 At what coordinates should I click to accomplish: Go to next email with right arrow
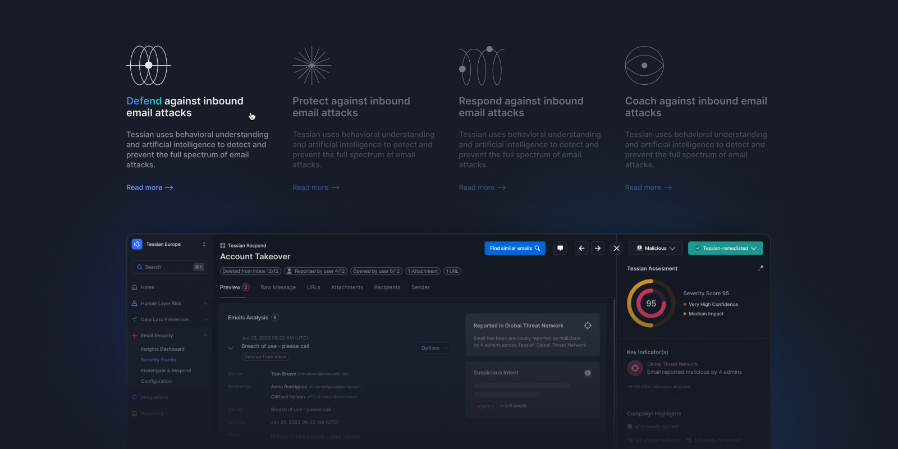tap(598, 248)
